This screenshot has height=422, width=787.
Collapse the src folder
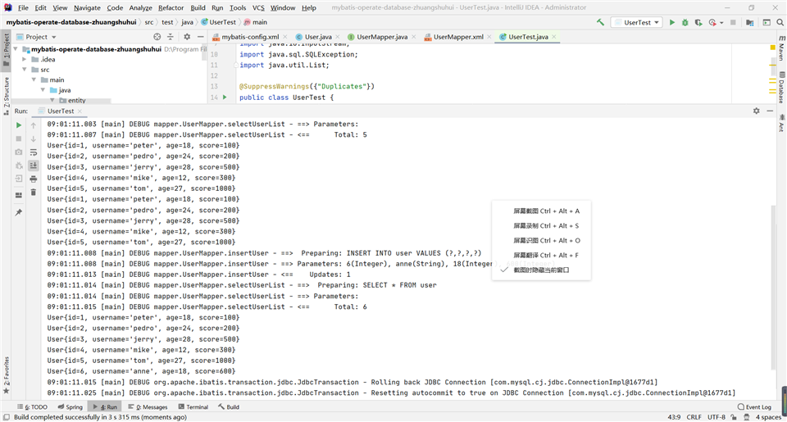pos(24,70)
